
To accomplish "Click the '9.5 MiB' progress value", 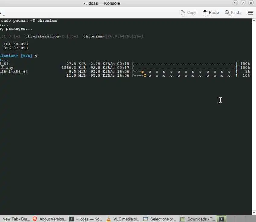I will [77, 72].
